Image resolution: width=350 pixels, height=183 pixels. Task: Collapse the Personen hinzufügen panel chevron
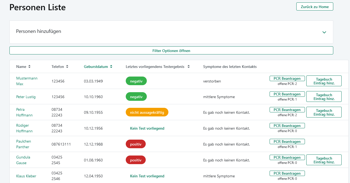coord(324,32)
